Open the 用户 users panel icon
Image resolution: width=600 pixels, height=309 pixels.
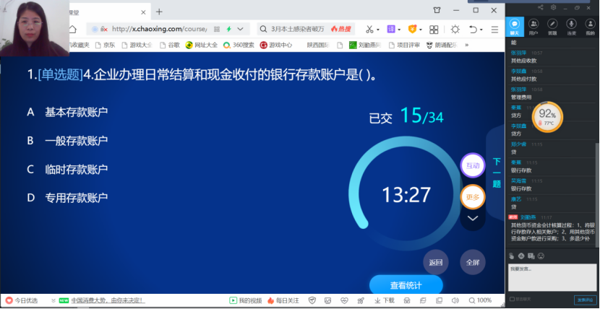point(533,27)
